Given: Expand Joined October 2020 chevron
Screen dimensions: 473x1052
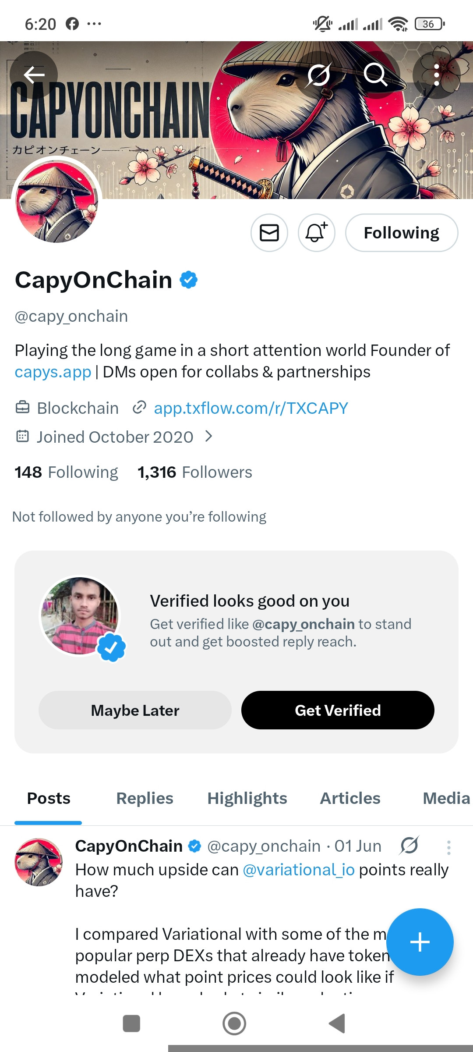Looking at the screenshot, I should click(209, 436).
